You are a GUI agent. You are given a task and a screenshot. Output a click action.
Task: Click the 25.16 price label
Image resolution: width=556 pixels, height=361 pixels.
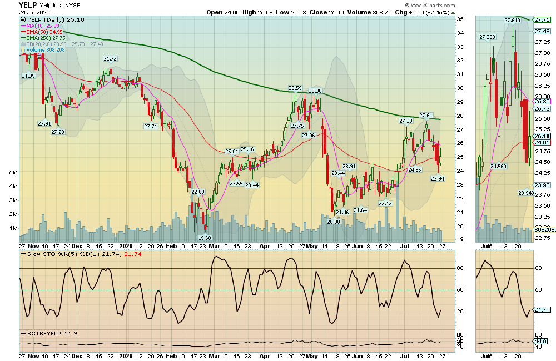coord(247,149)
